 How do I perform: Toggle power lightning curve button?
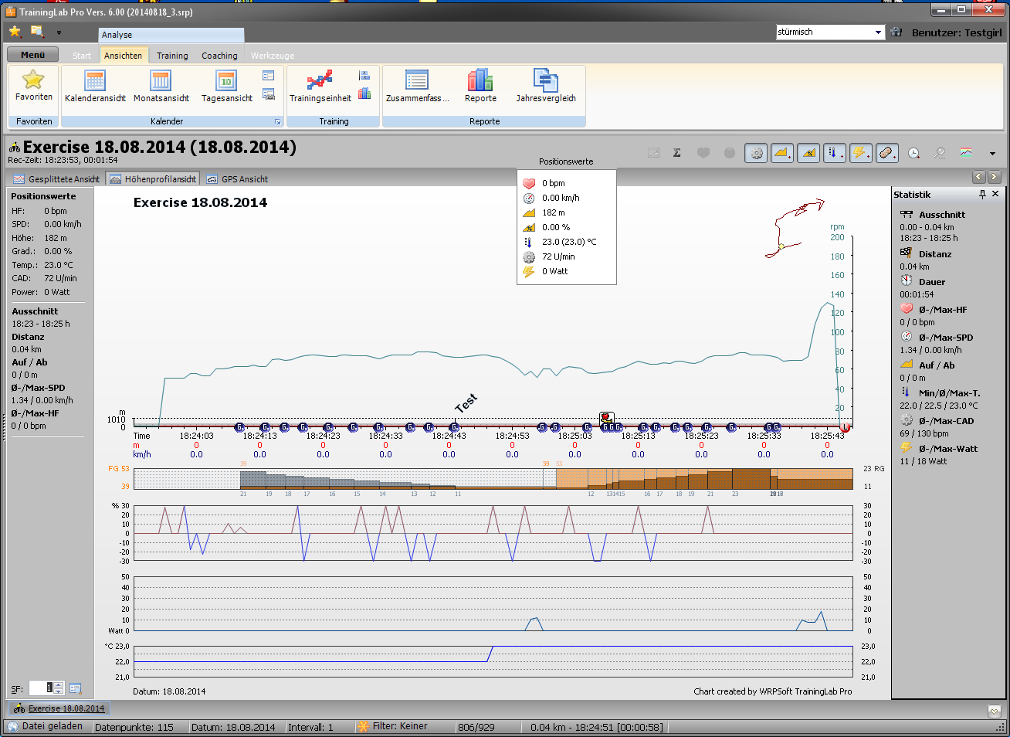tap(861, 153)
